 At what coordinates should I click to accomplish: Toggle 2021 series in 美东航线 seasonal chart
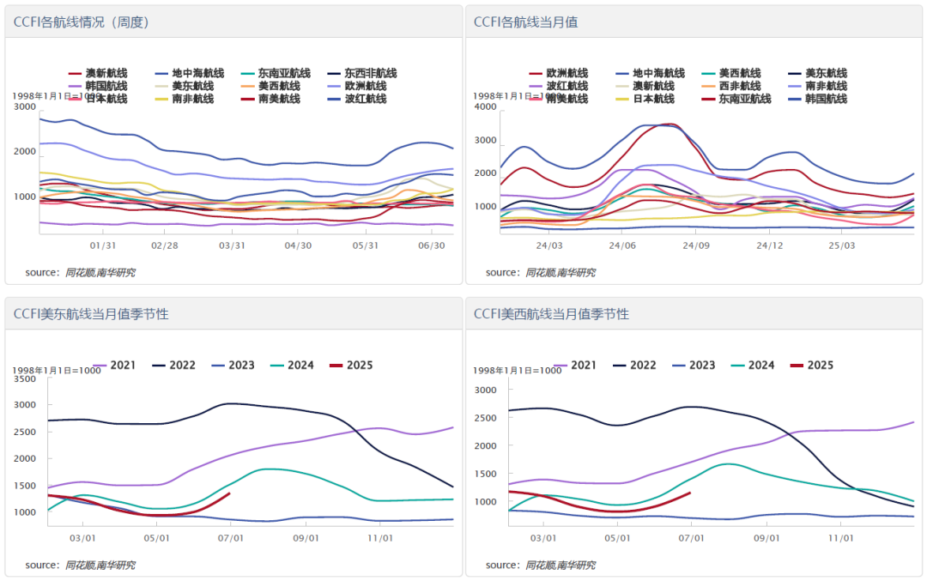tap(115, 366)
